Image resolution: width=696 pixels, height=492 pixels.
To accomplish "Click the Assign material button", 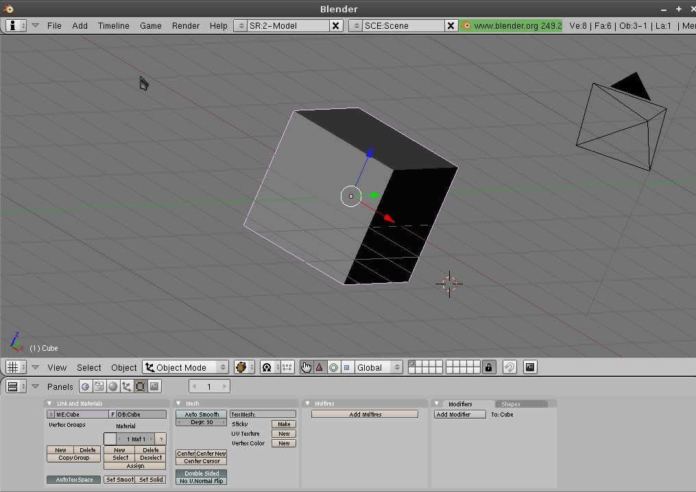I will 135,466.
